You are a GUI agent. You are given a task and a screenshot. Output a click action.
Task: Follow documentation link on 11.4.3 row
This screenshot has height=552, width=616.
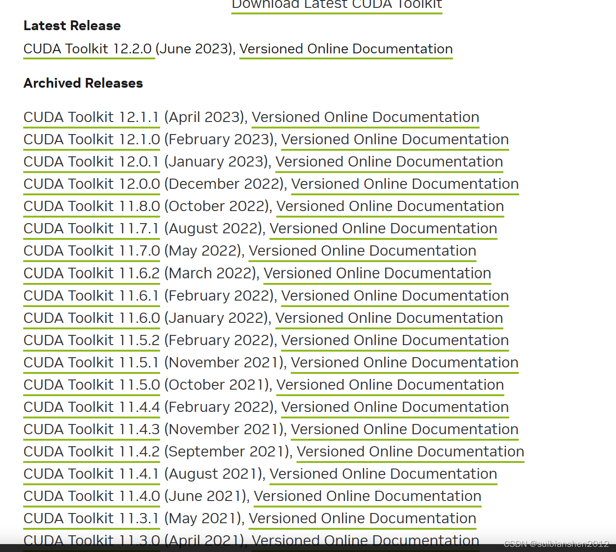click(x=405, y=429)
